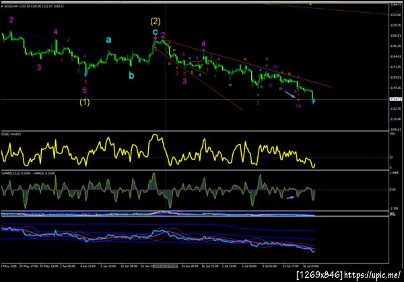404x282 pixels.
Task: Click the OsMA indicator label in the third pane
Action: coord(28,174)
